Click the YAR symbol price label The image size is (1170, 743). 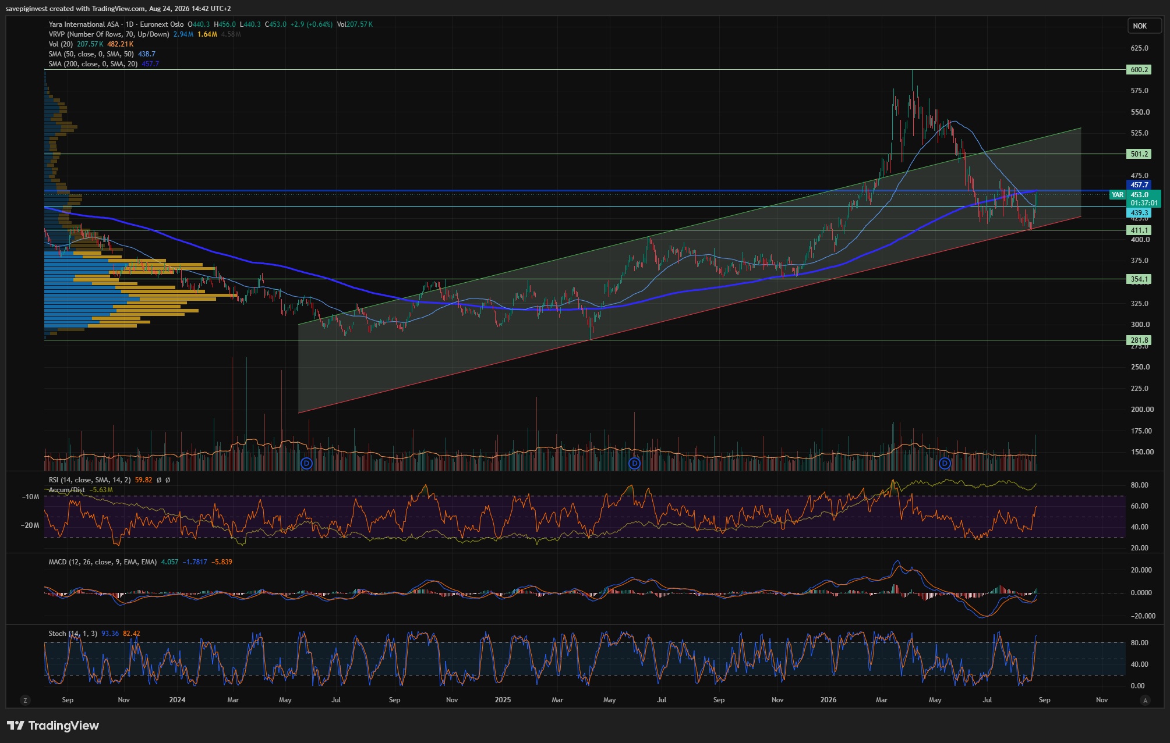(1118, 195)
